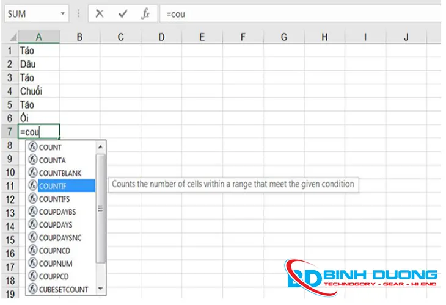The width and height of the screenshot is (446, 305).
Task: Click cell A3 containing Táo
Action: pos(39,77)
